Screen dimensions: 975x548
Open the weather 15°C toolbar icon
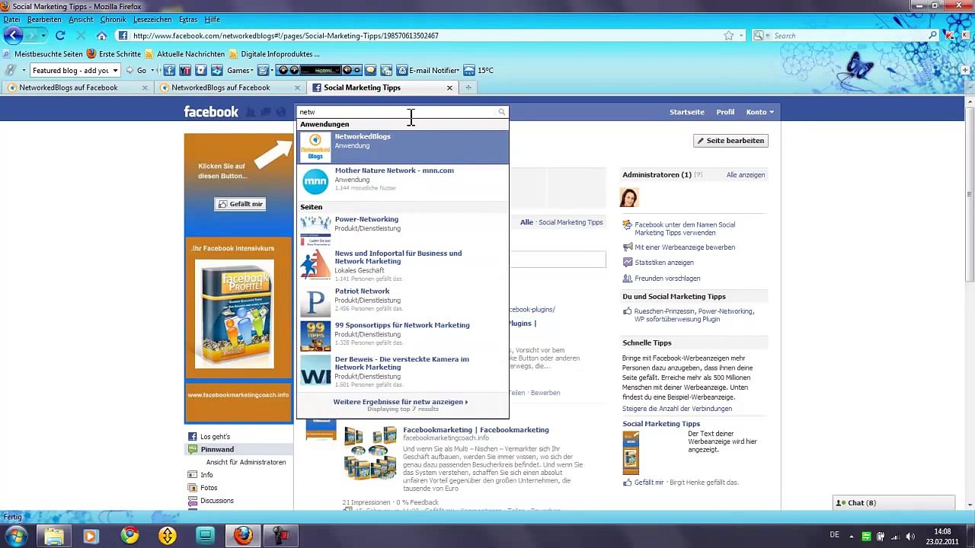point(469,70)
